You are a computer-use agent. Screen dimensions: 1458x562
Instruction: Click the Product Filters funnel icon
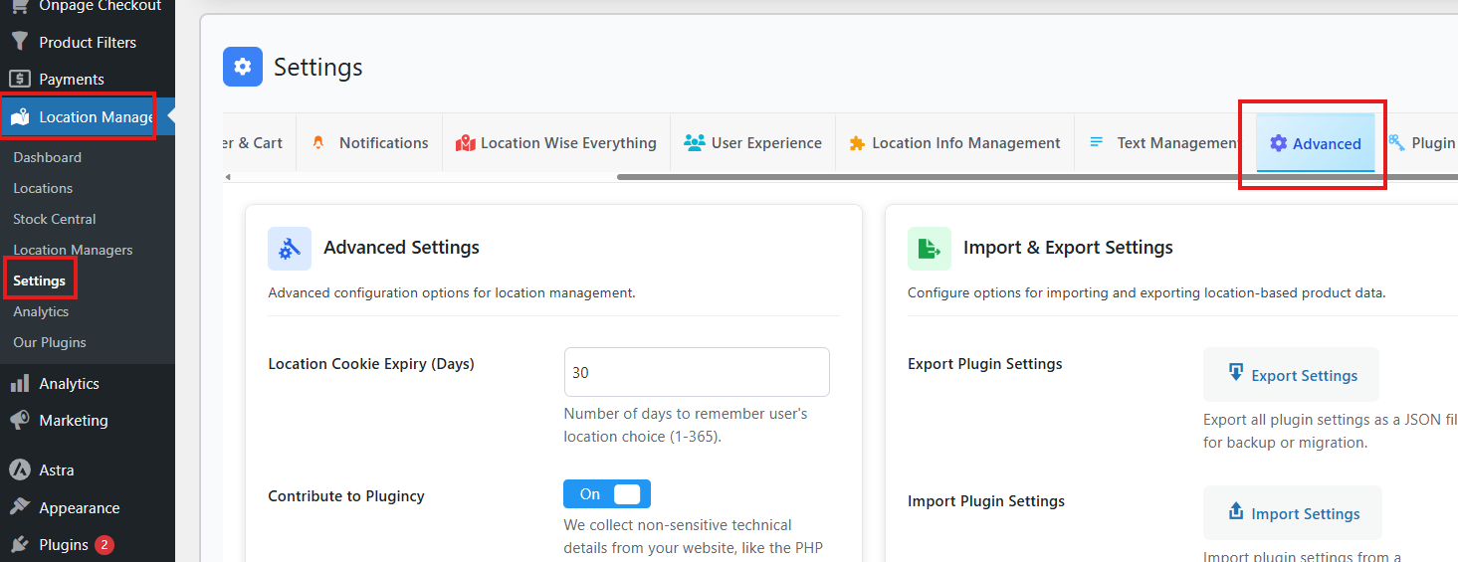(20, 42)
